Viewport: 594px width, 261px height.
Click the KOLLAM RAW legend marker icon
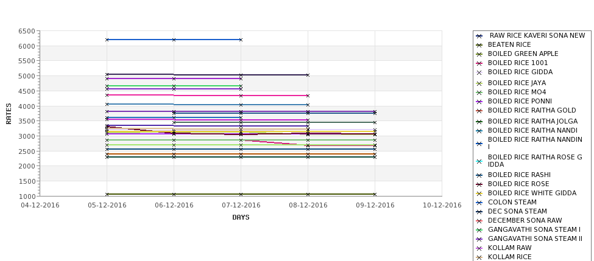(479, 248)
